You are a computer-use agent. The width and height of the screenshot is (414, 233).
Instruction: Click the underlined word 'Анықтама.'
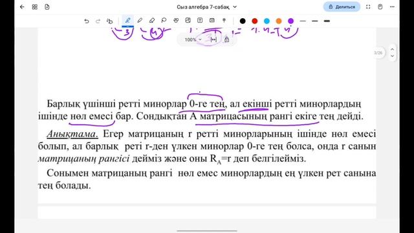coord(72,134)
